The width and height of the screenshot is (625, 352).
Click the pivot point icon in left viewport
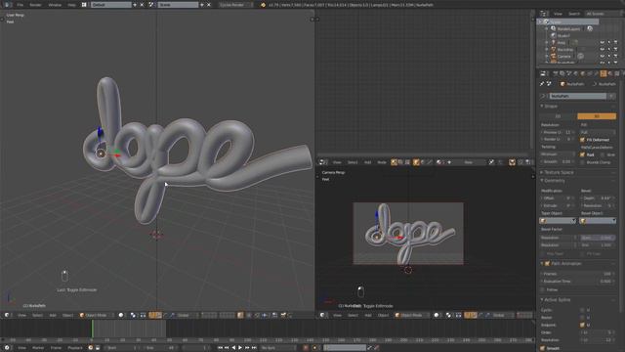(133, 315)
